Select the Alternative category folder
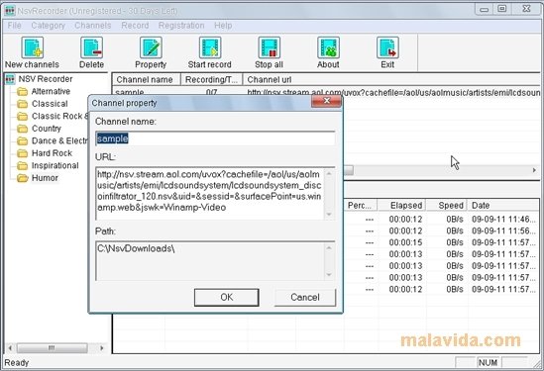 [x=51, y=91]
